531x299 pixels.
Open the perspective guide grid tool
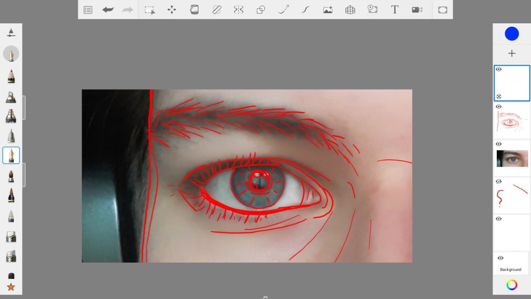click(350, 10)
